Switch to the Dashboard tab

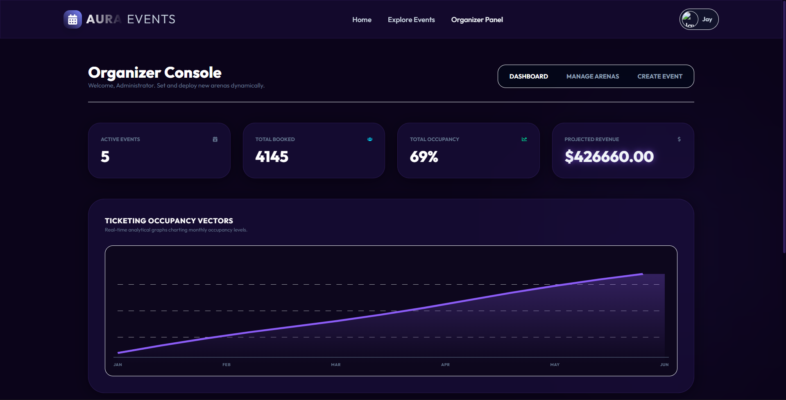(x=528, y=76)
